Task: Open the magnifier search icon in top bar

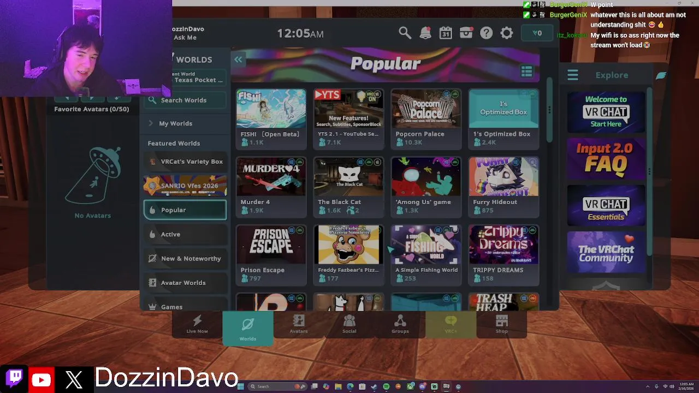Action: [x=405, y=33]
